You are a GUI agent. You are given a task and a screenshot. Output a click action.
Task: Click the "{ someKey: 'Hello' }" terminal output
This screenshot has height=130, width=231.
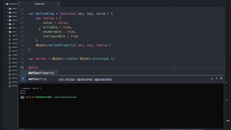click(x=31, y=88)
